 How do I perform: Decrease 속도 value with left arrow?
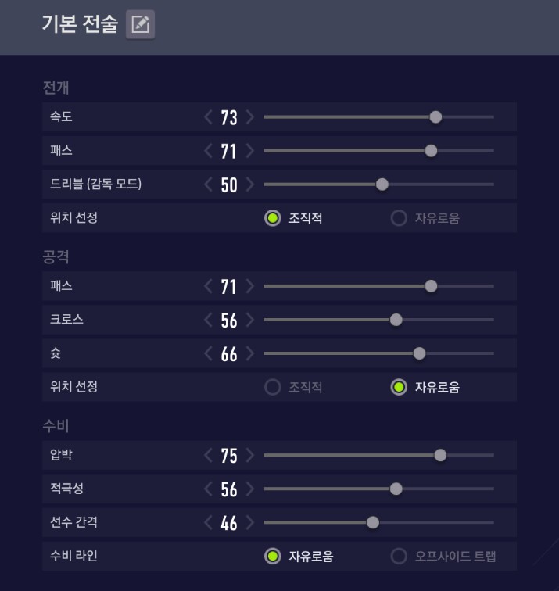(x=208, y=116)
